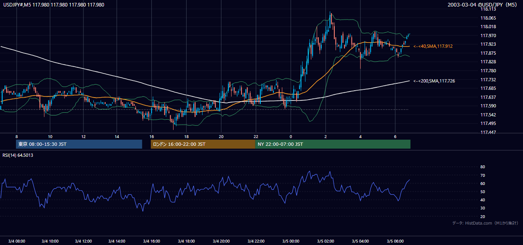Click the 3/5 02:00 date label

[x=326, y=241]
